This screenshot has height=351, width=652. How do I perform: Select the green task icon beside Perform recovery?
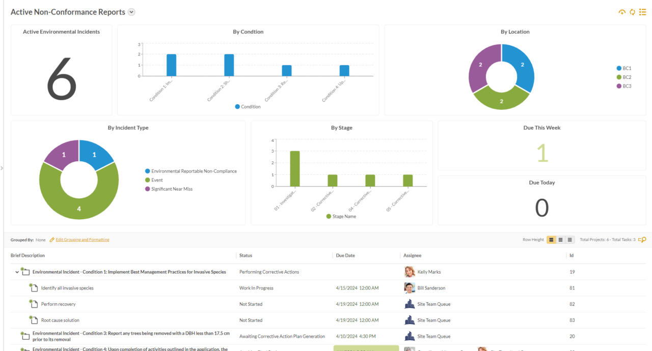click(32, 304)
